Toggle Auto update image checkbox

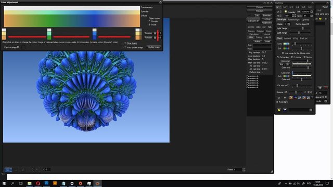point(125,47)
